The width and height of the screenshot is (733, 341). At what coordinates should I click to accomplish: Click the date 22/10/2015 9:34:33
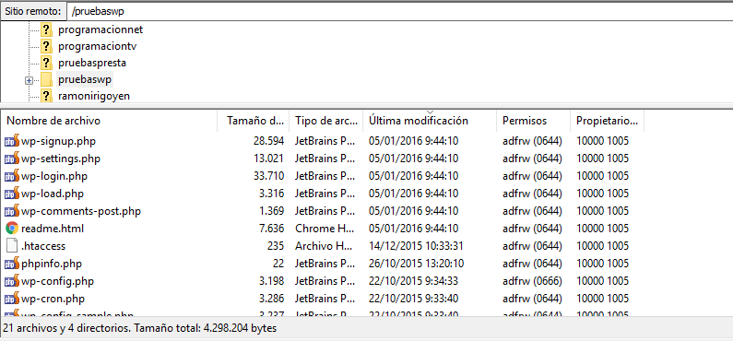413,281
